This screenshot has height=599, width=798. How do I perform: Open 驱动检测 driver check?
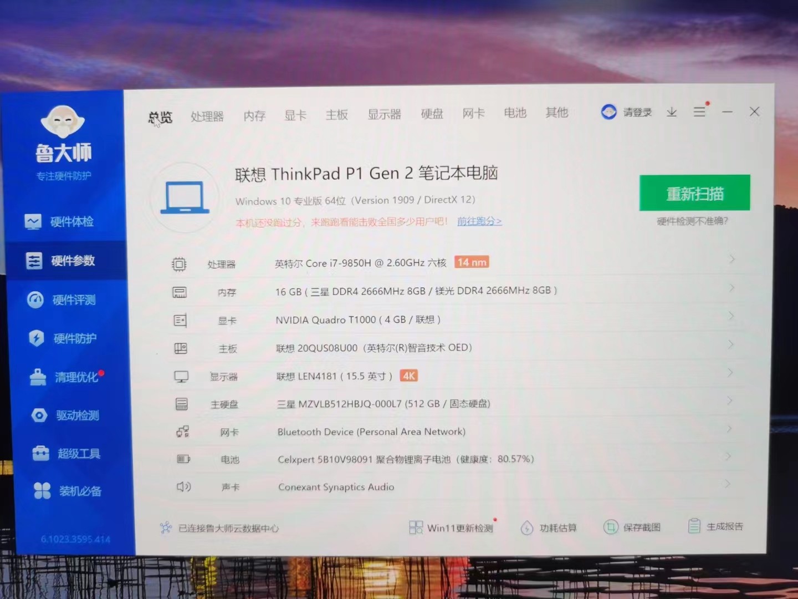65,415
